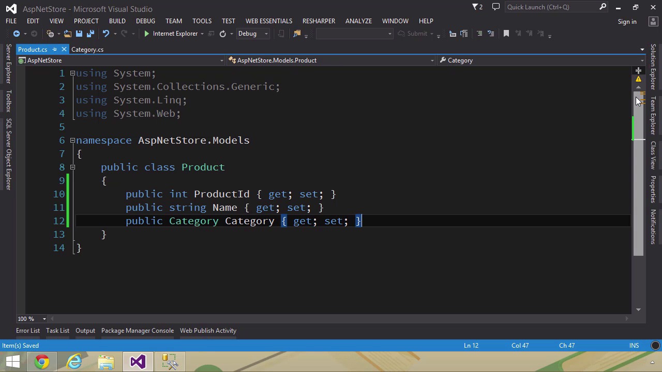Click the Display Quick Info toolbar icon
Image resolution: width=662 pixels, height=372 pixels.
click(464, 34)
